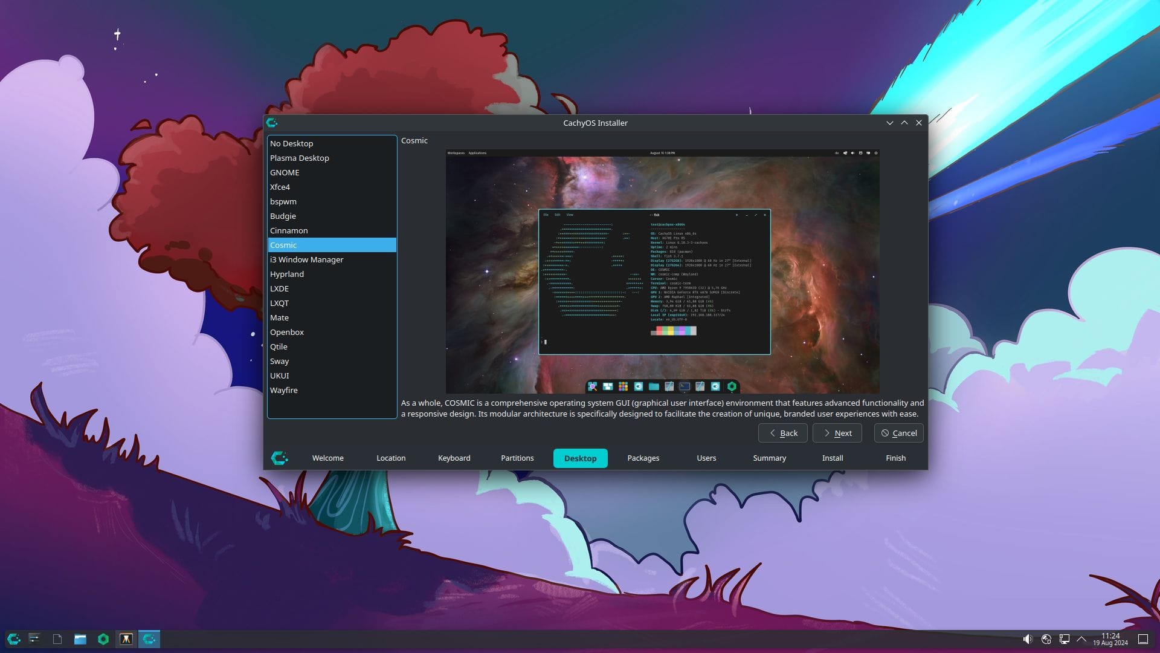Select the Plasma Desktop option
The image size is (1160, 653).
300,158
